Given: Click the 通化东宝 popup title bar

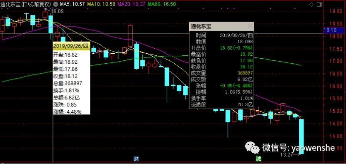Looking at the screenshot, I should pos(221,27).
